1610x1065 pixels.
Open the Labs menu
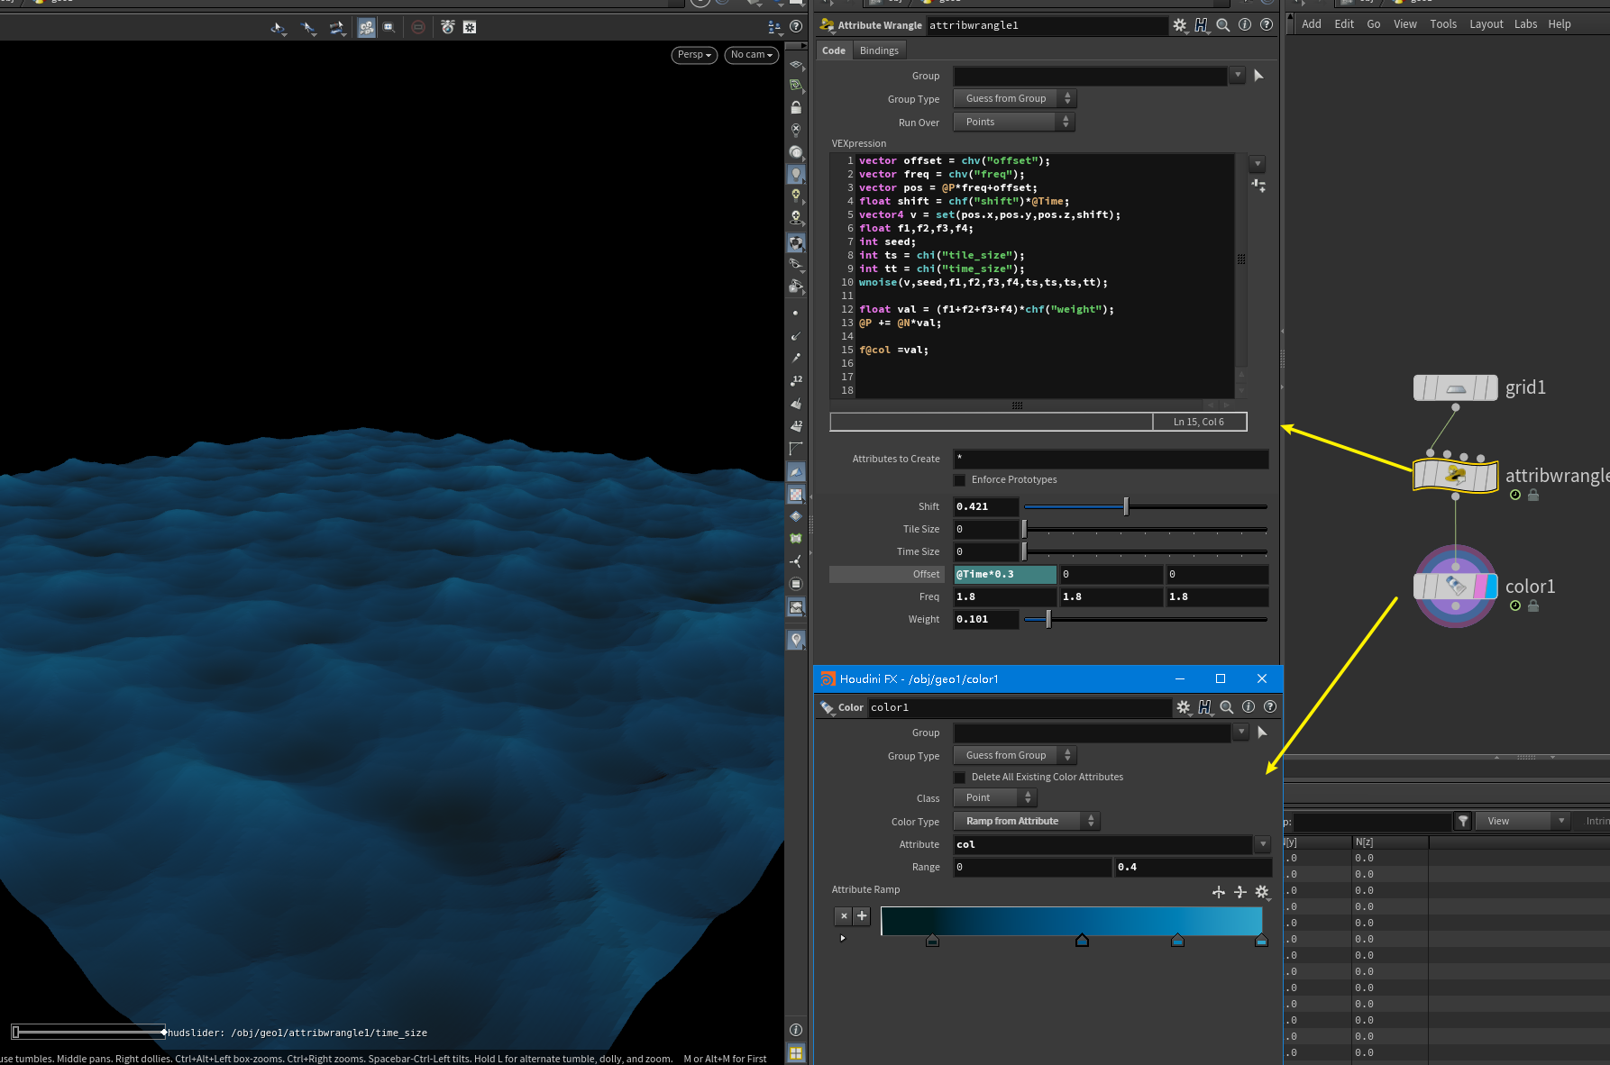click(1525, 24)
